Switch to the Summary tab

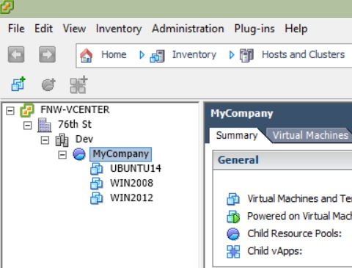click(x=237, y=135)
